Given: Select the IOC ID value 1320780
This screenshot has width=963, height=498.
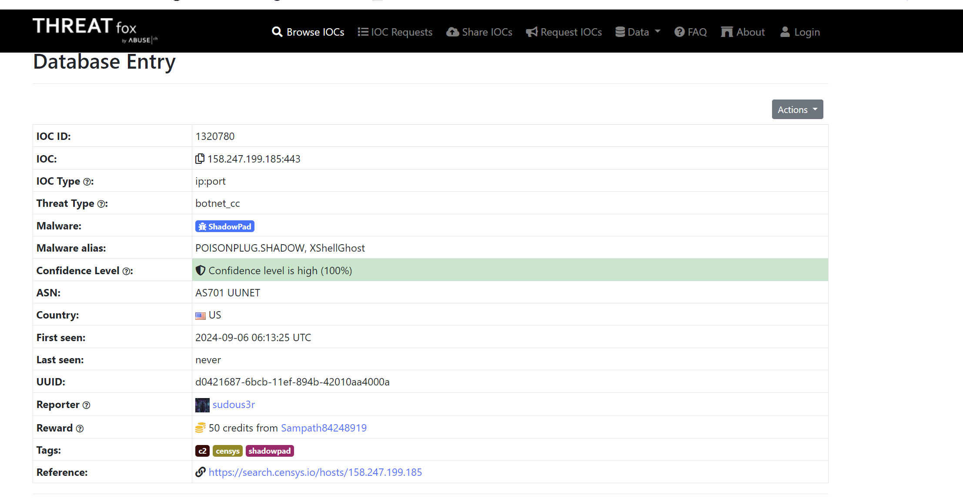Looking at the screenshot, I should click(x=215, y=136).
